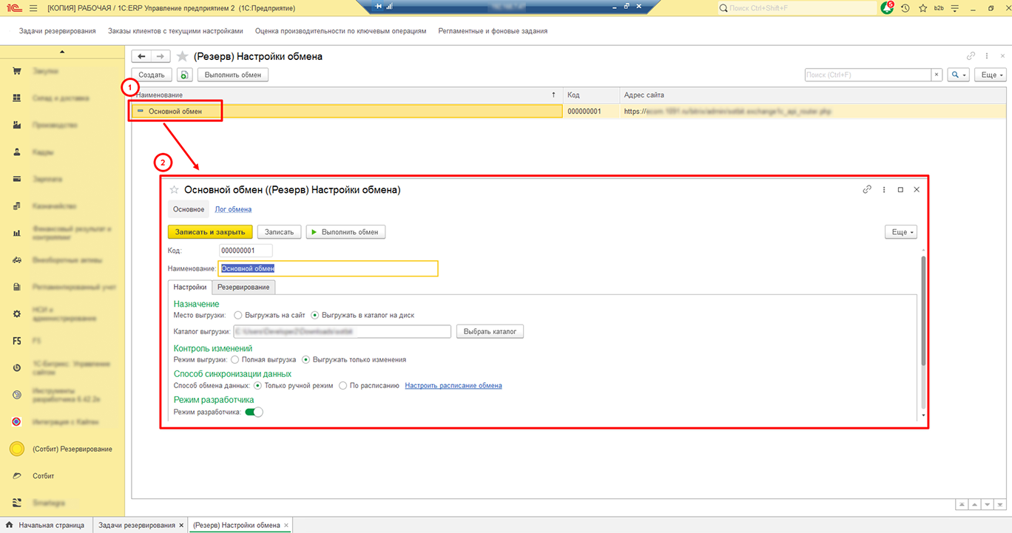Screen dimensions: 1012x533
Task: Click the green refresh document icon beside Создать
Action: (x=184, y=75)
